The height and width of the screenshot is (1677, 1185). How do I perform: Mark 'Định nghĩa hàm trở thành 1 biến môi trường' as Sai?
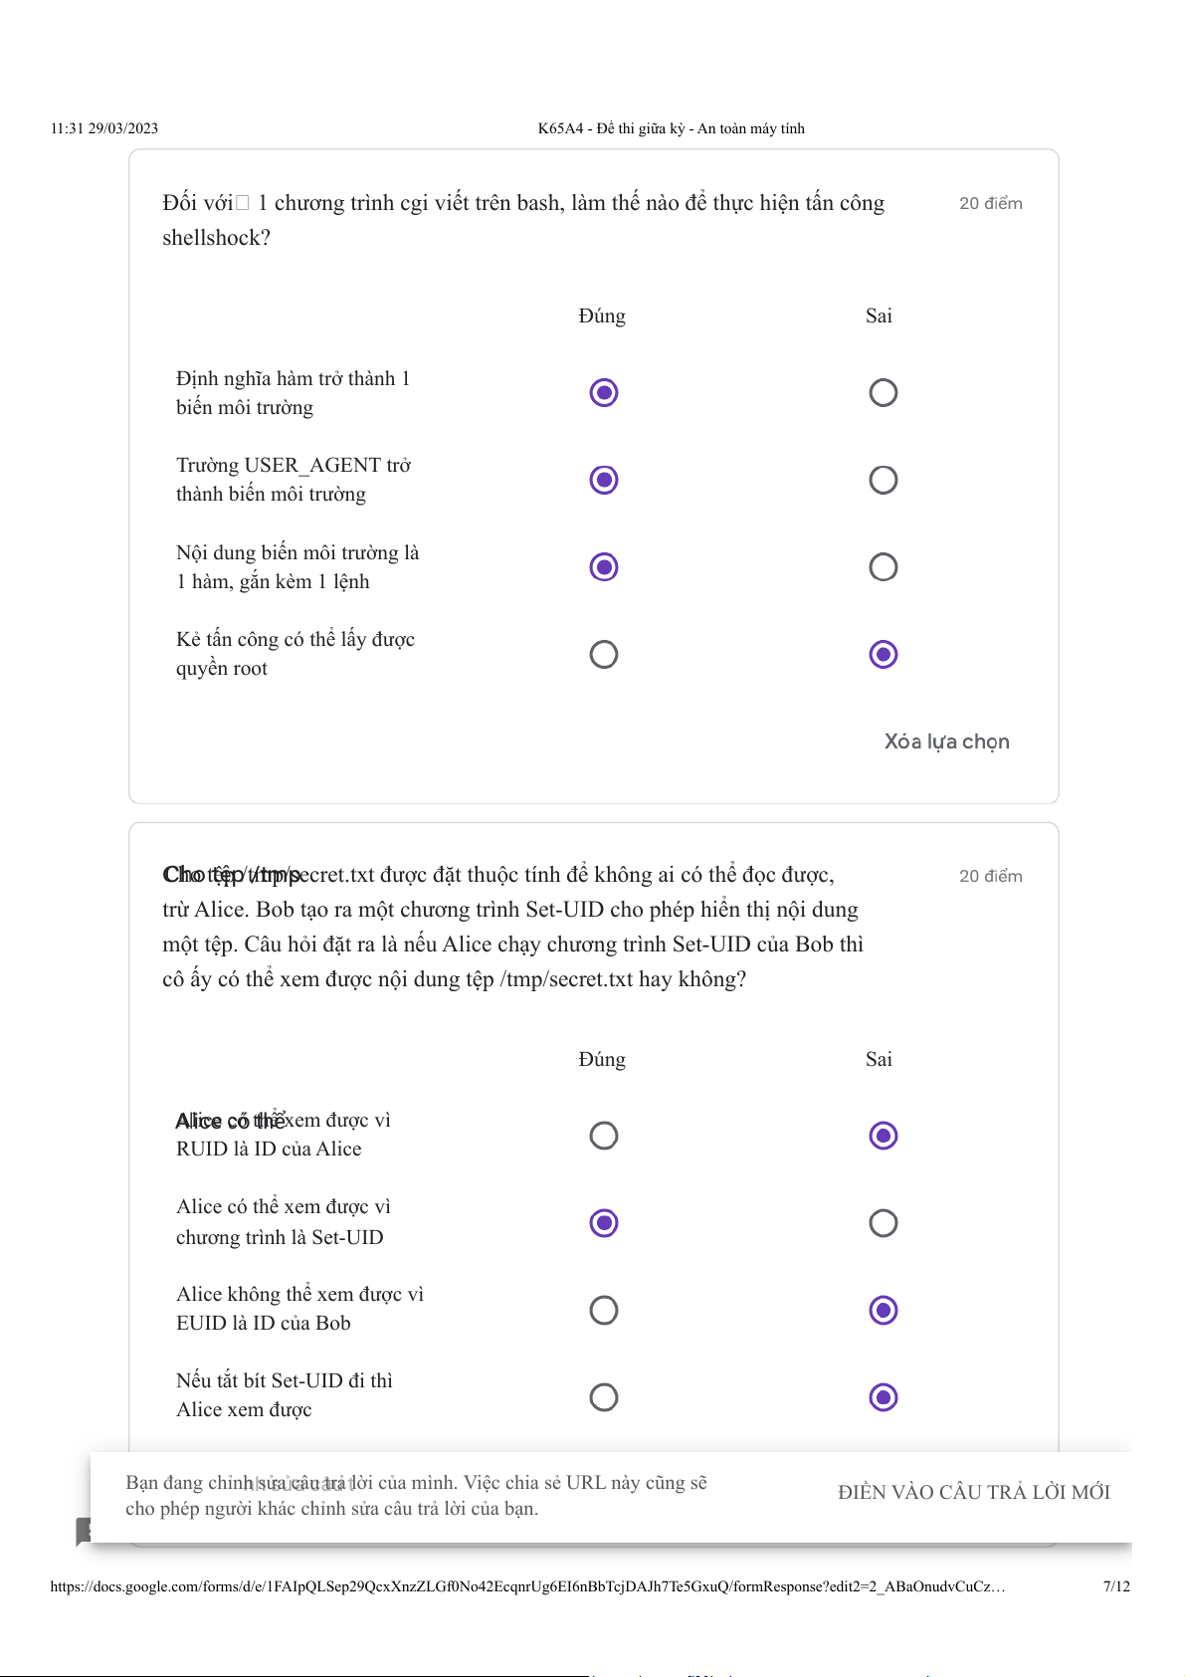click(x=883, y=393)
